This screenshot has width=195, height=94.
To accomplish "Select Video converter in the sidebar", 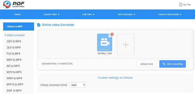I will 16,35.
